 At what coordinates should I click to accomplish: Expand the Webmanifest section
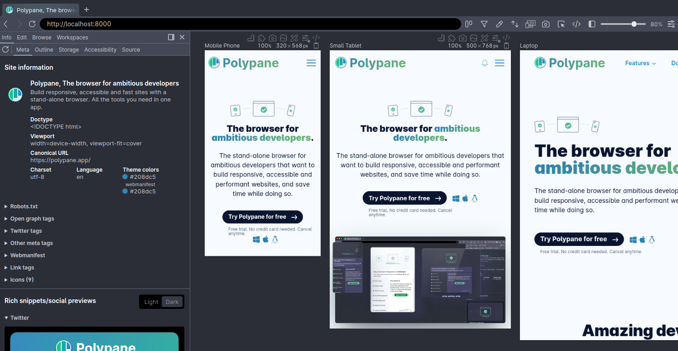coord(25,255)
